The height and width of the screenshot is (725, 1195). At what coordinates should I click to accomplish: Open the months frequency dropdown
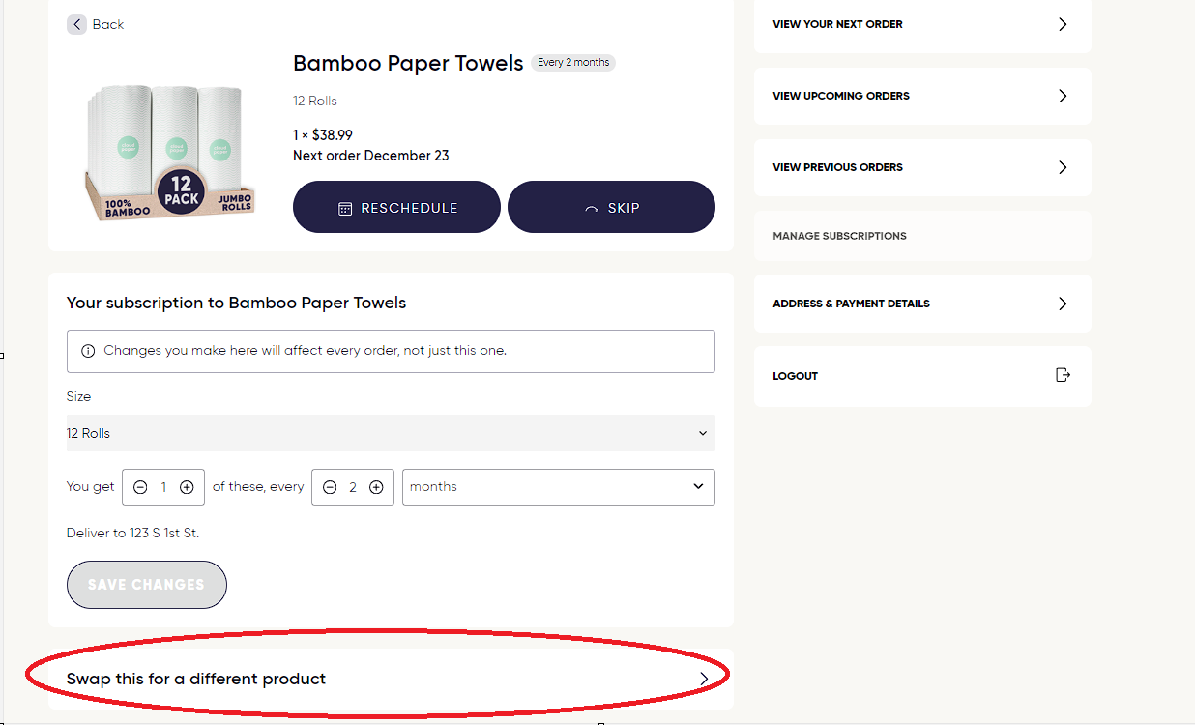pyautogui.click(x=558, y=487)
